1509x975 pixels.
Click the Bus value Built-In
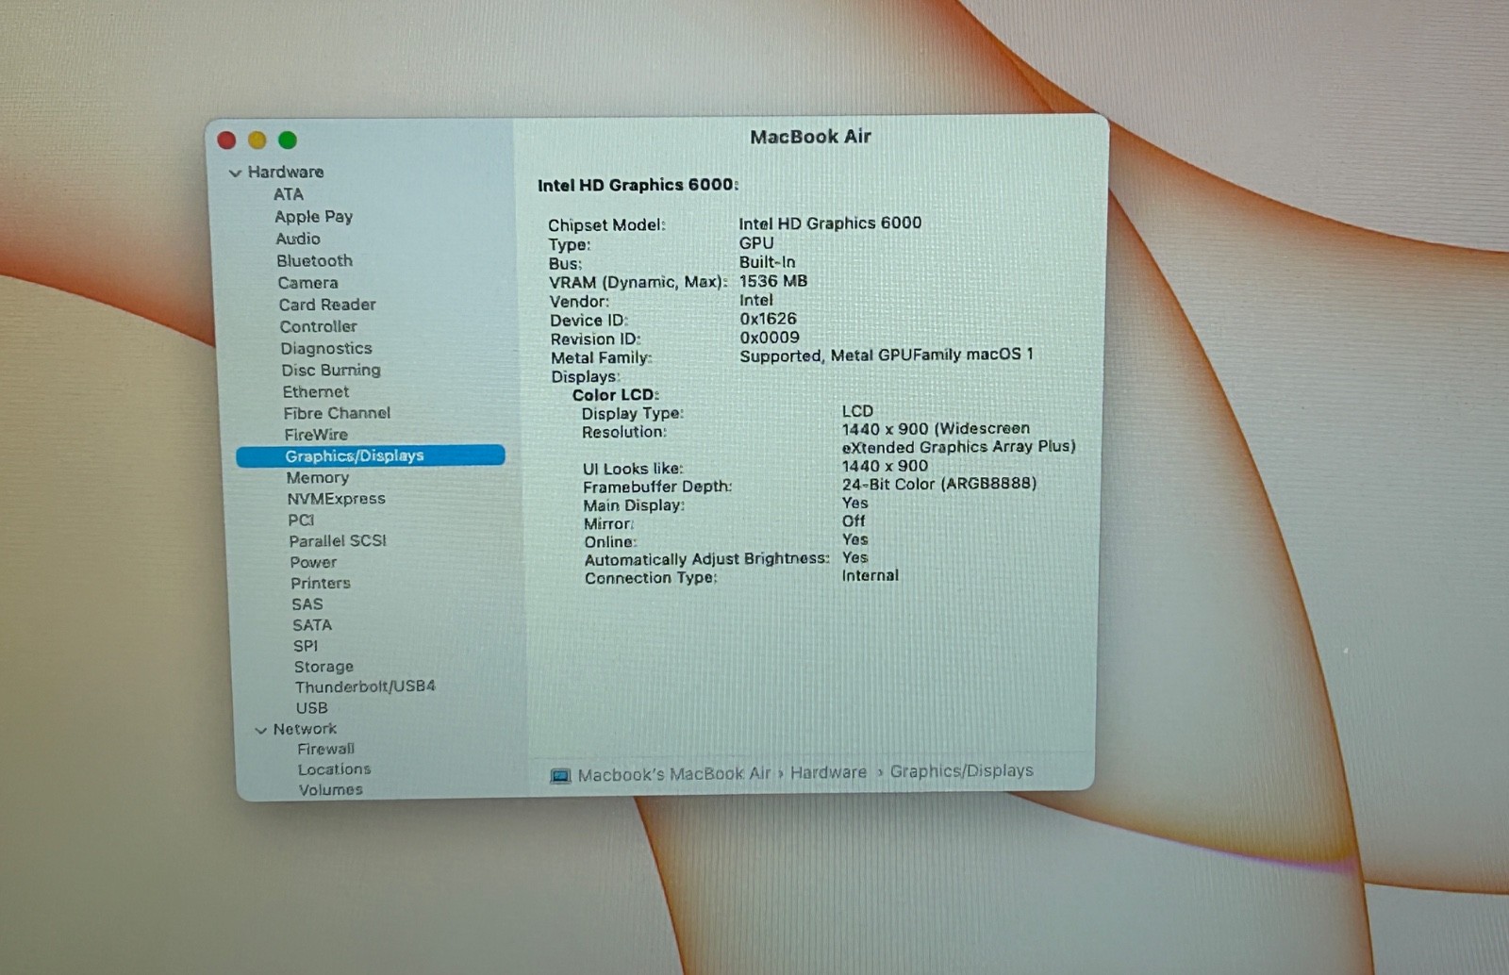(767, 262)
